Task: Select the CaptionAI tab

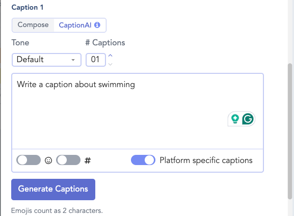Action: click(x=79, y=25)
